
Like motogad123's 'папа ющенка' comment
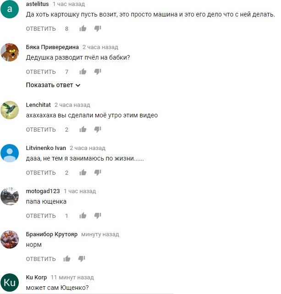click(x=83, y=216)
